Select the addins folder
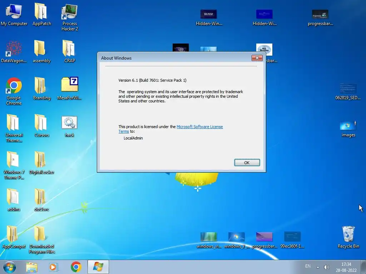 (14, 200)
